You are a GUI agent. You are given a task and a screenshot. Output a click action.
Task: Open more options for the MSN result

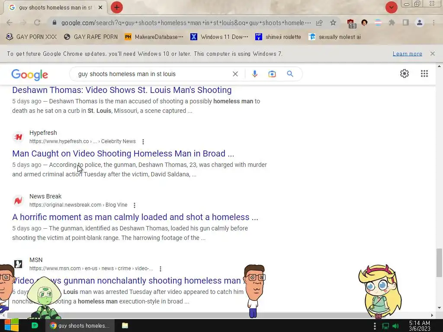(x=161, y=269)
